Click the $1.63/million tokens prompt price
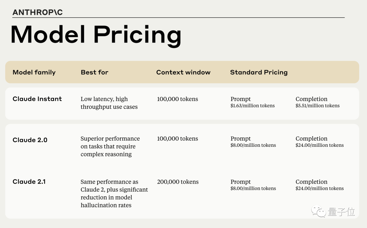Screen dimensions: 367x228 pos(252,106)
